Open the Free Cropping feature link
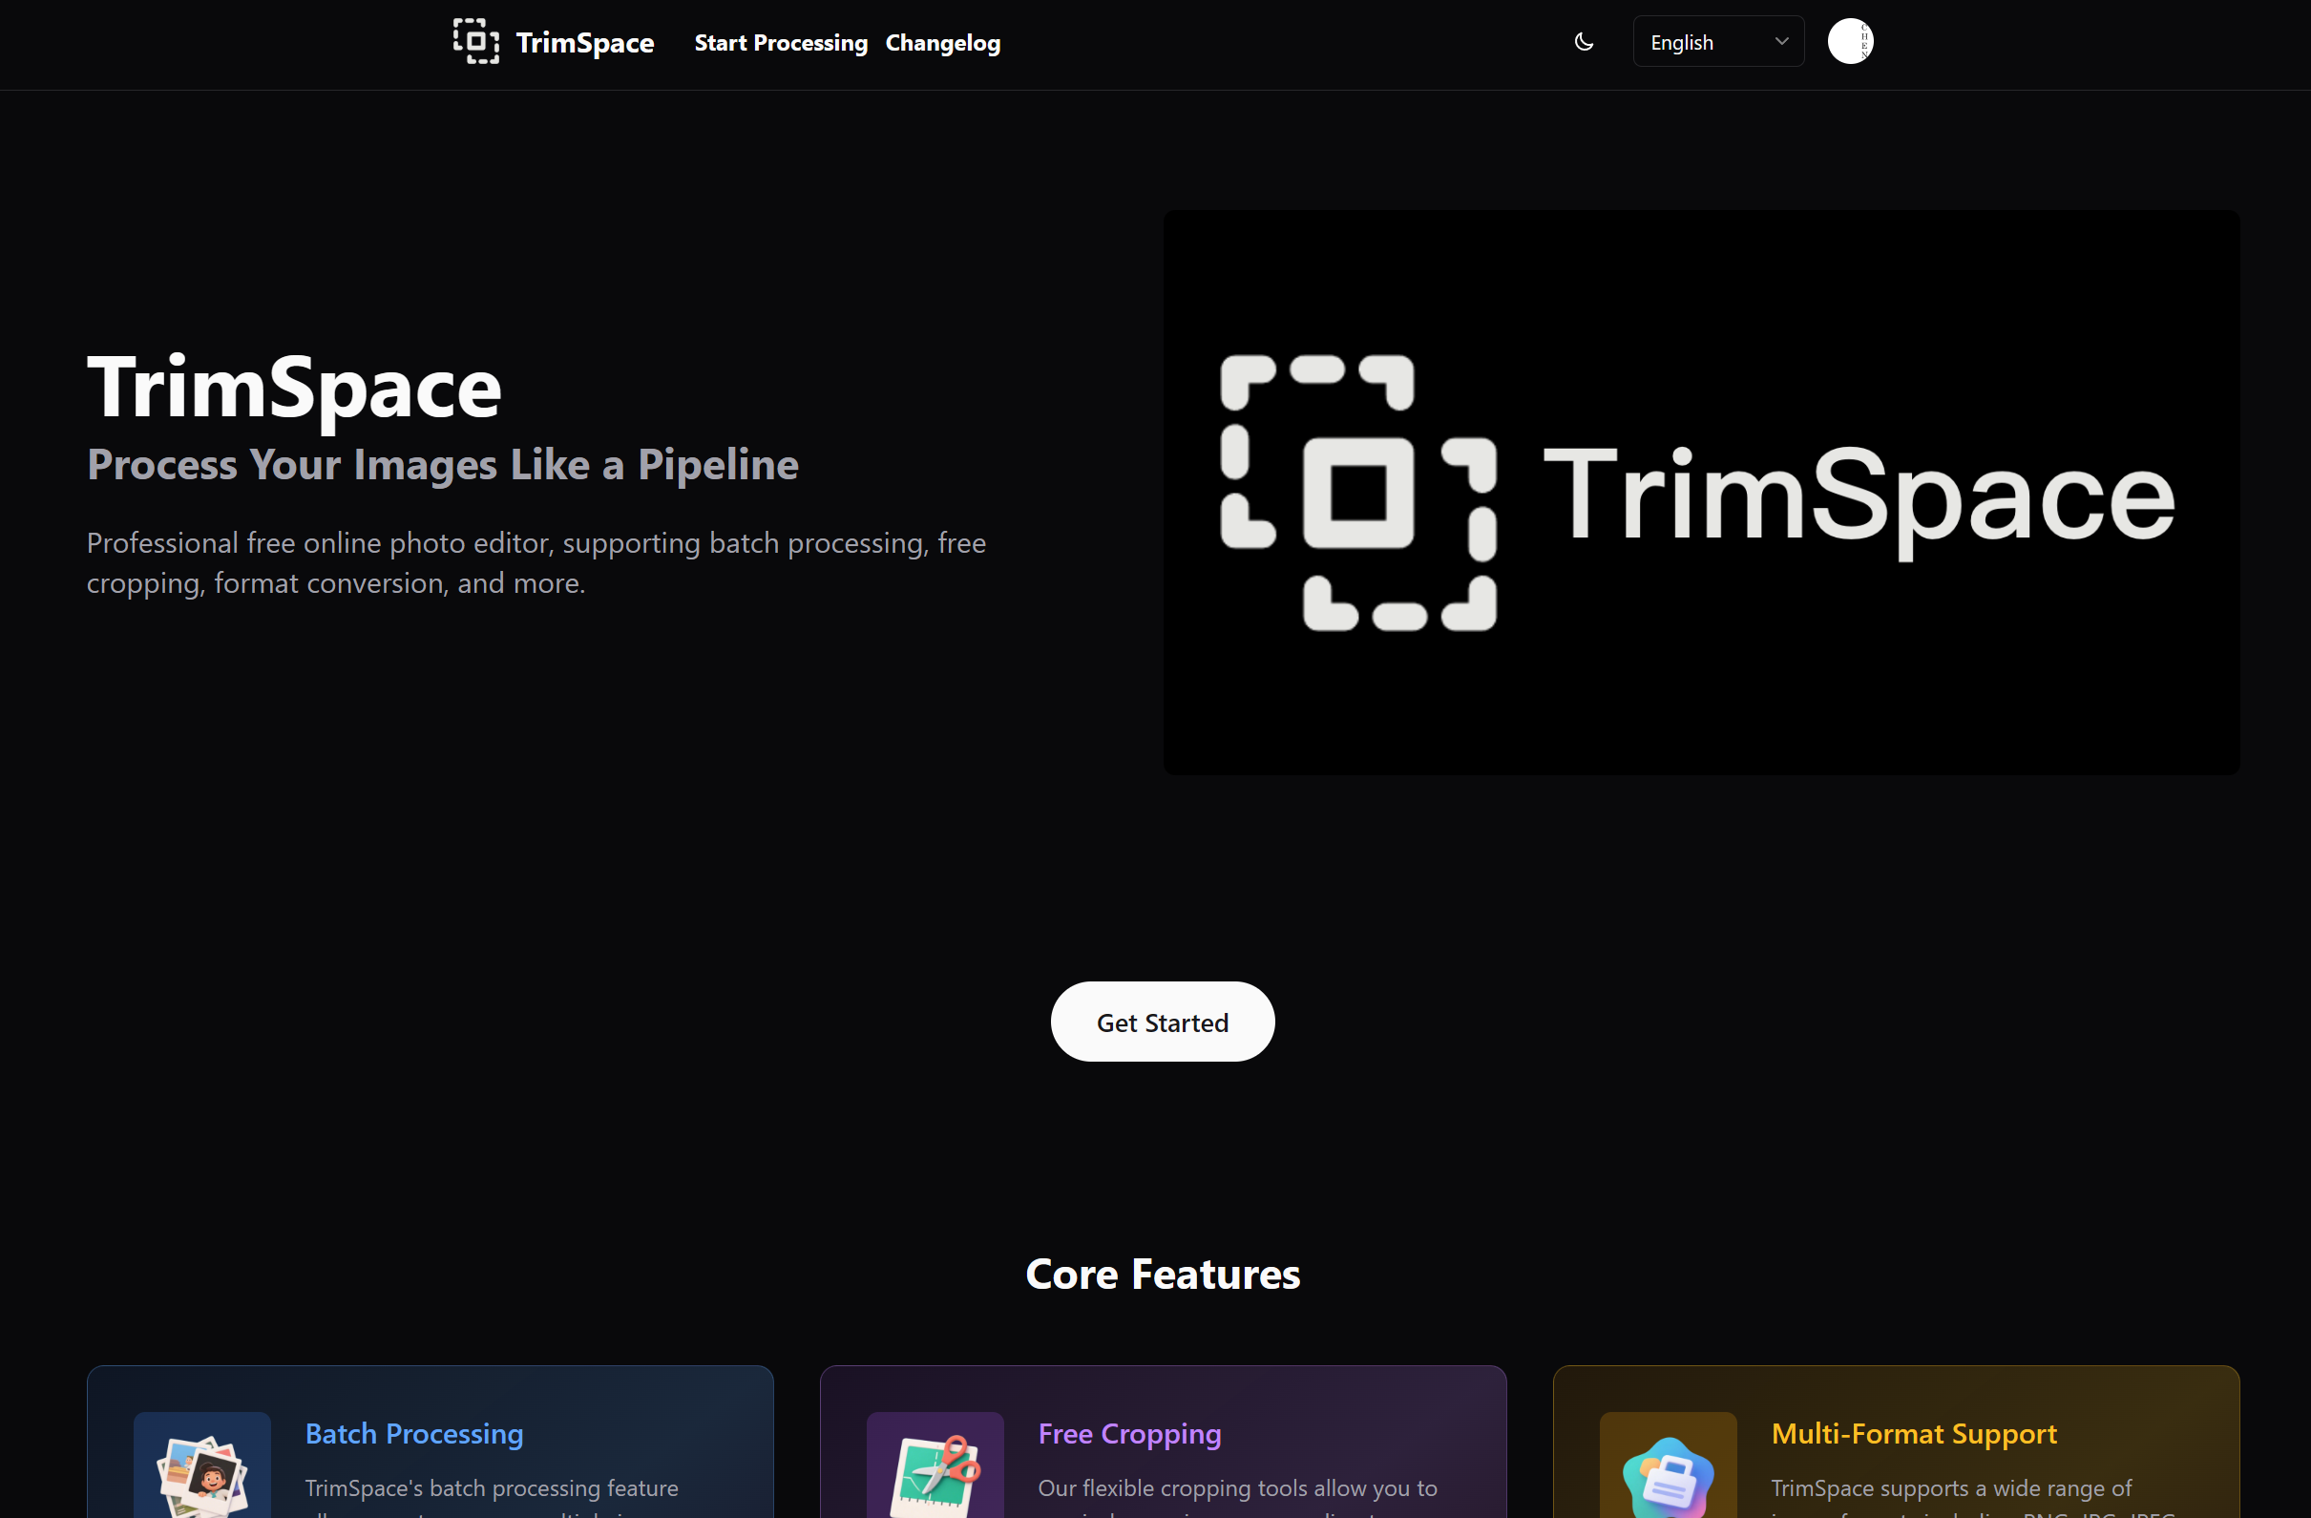 1129,1433
